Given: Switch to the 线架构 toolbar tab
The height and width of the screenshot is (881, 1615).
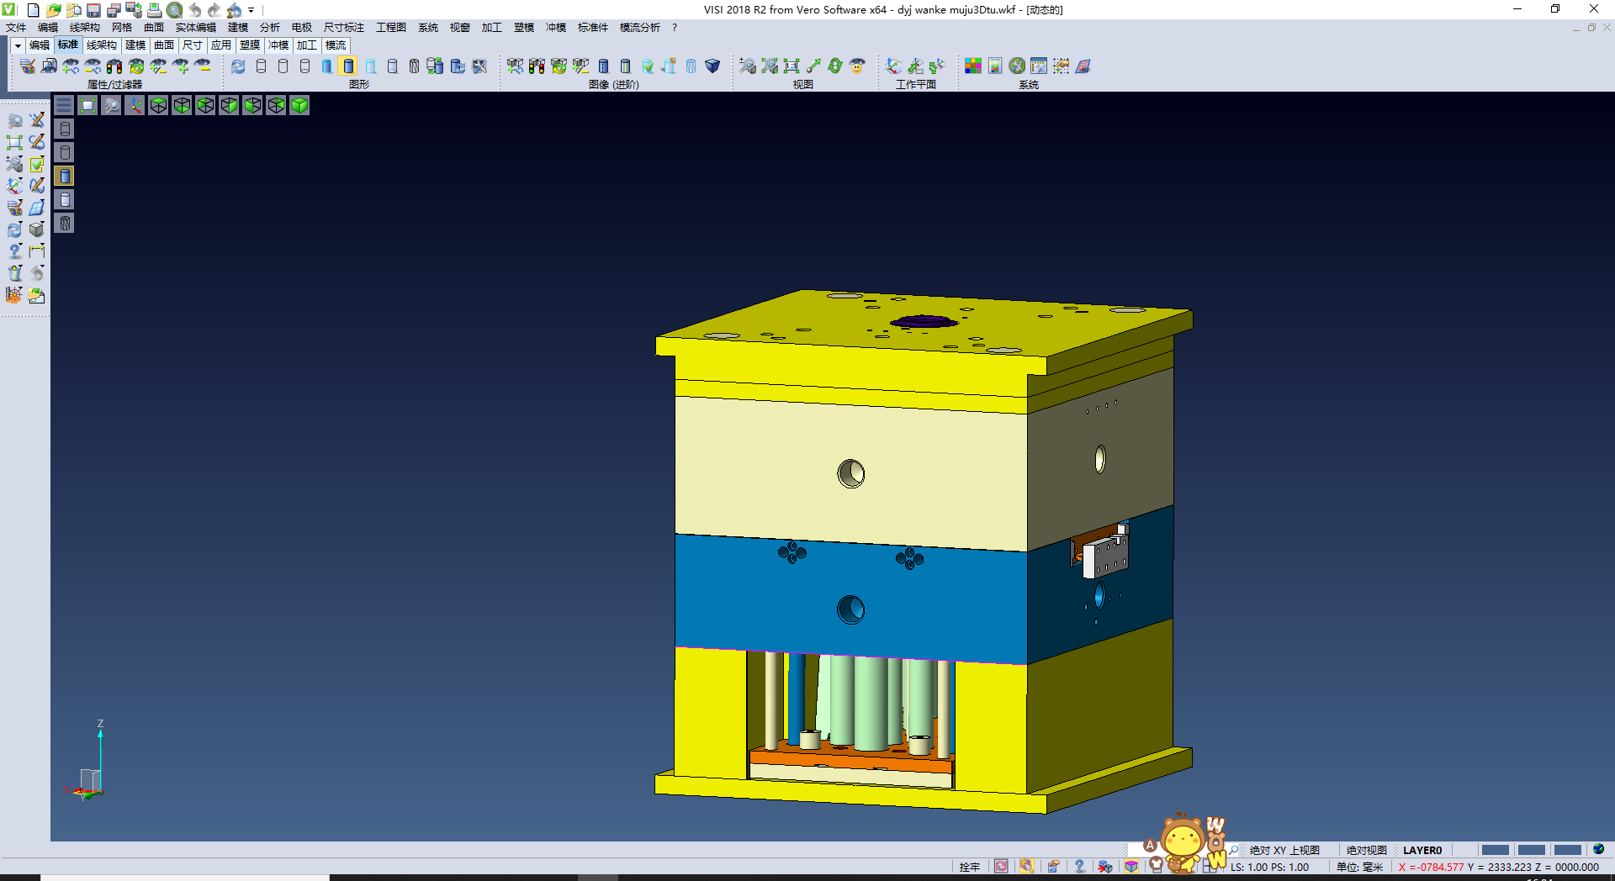Looking at the screenshot, I should click(101, 45).
